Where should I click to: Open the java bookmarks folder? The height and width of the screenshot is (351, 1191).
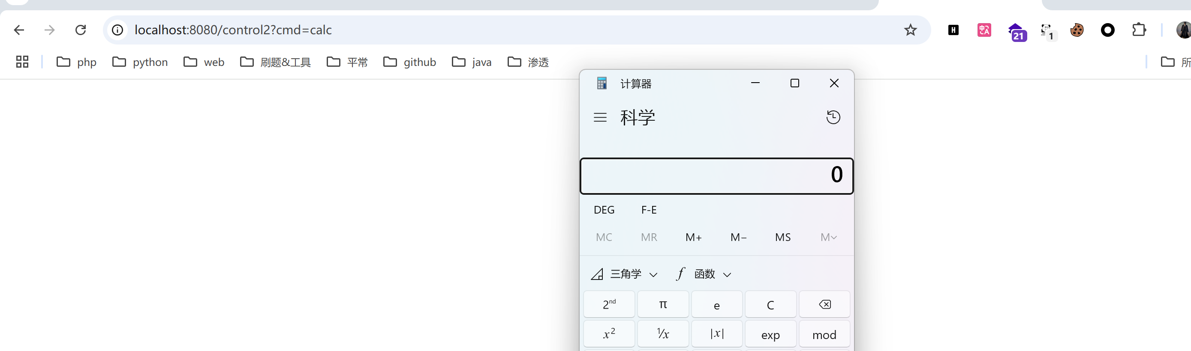[472, 62]
